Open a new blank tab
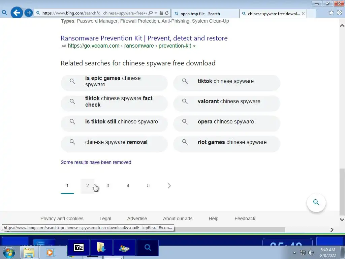This screenshot has height=259, width=345. point(311,13)
